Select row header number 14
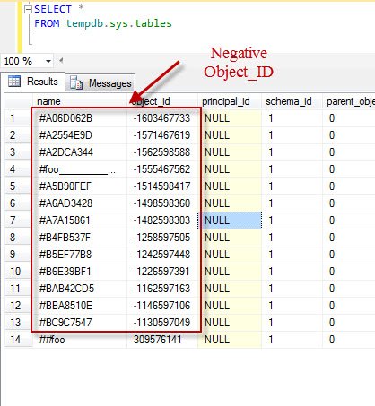Image resolution: width=375 pixels, height=406 pixels. tap(19, 340)
